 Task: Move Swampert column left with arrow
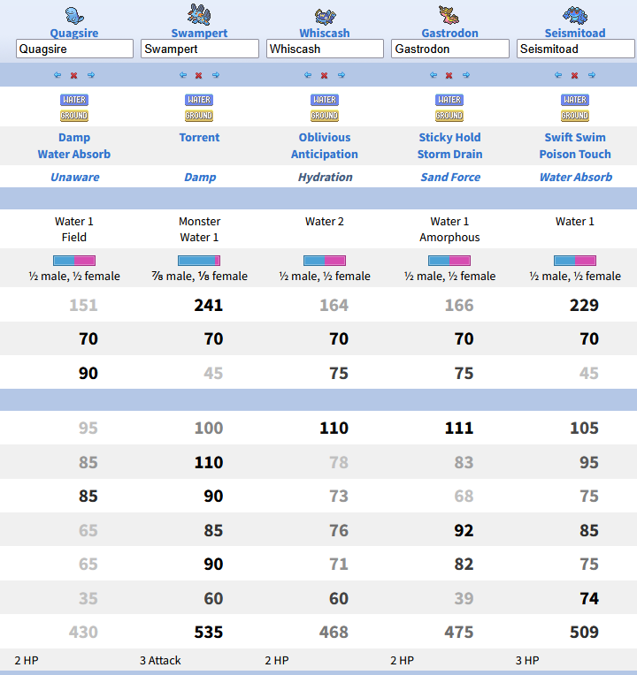[x=183, y=75]
